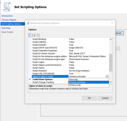Click True value of Script USE DATABASE

(71, 74)
